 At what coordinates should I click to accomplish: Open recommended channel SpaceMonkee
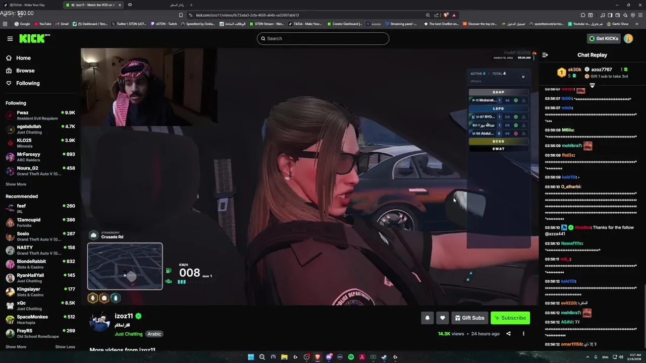(x=40, y=320)
